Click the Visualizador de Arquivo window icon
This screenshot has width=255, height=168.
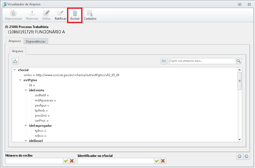coord(4,4)
